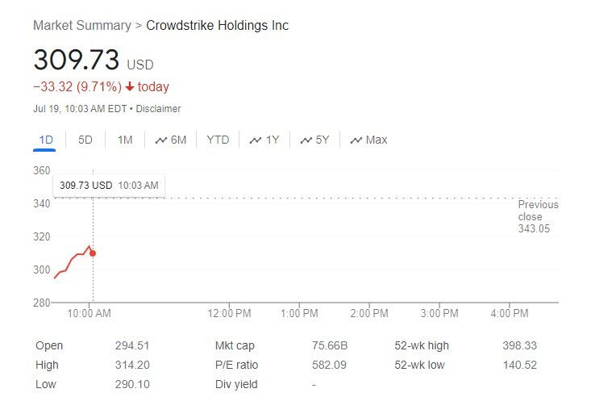This screenshot has width=595, height=397.
Task: Open the Disclaimer link
Action: coord(158,109)
